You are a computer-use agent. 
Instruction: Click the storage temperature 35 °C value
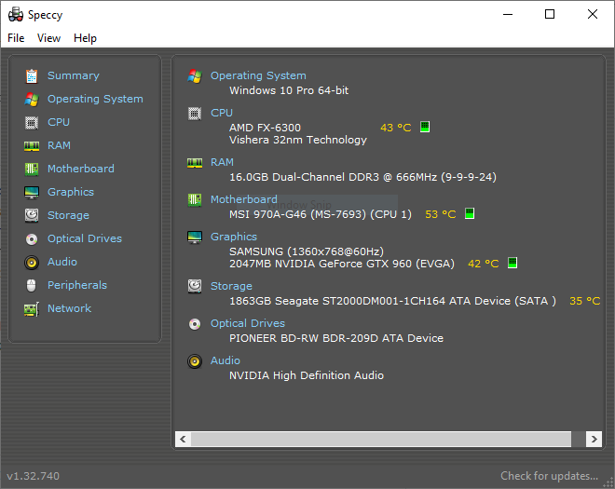(585, 301)
